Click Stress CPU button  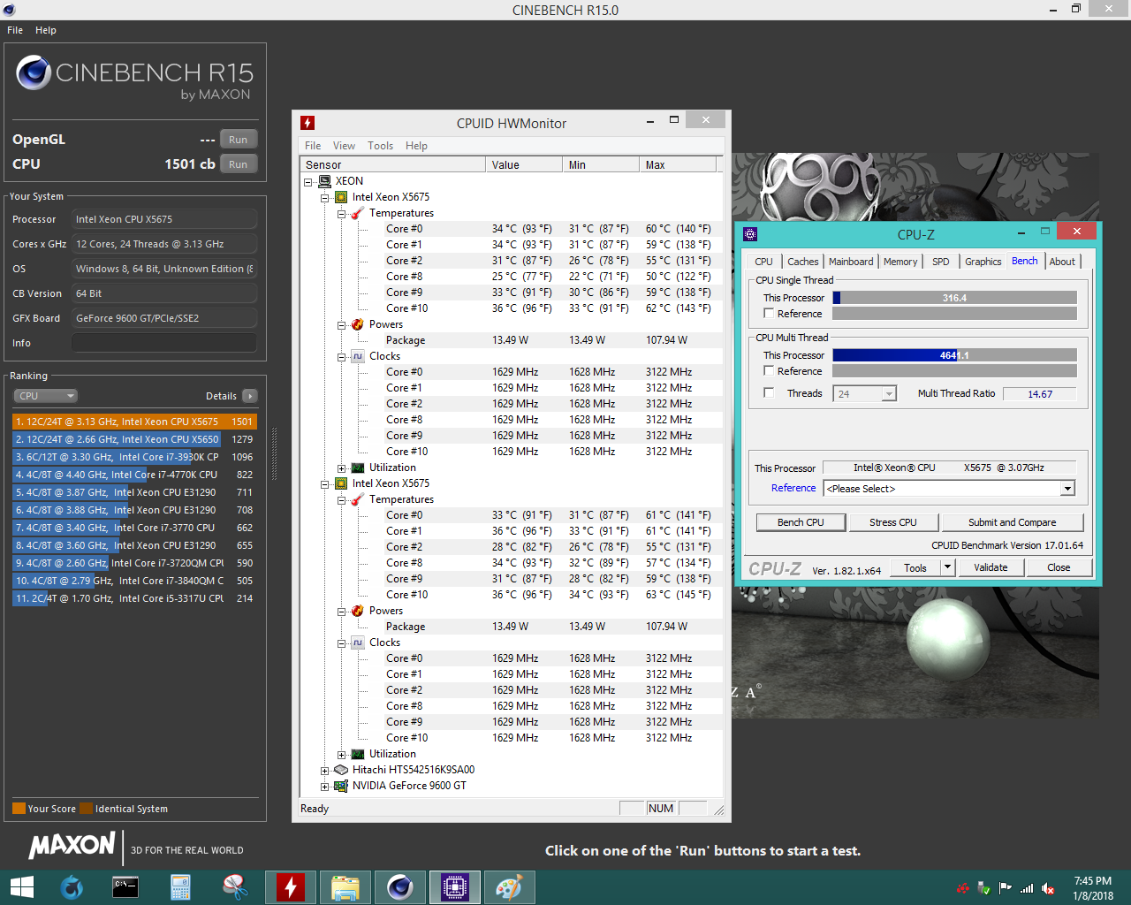click(893, 522)
